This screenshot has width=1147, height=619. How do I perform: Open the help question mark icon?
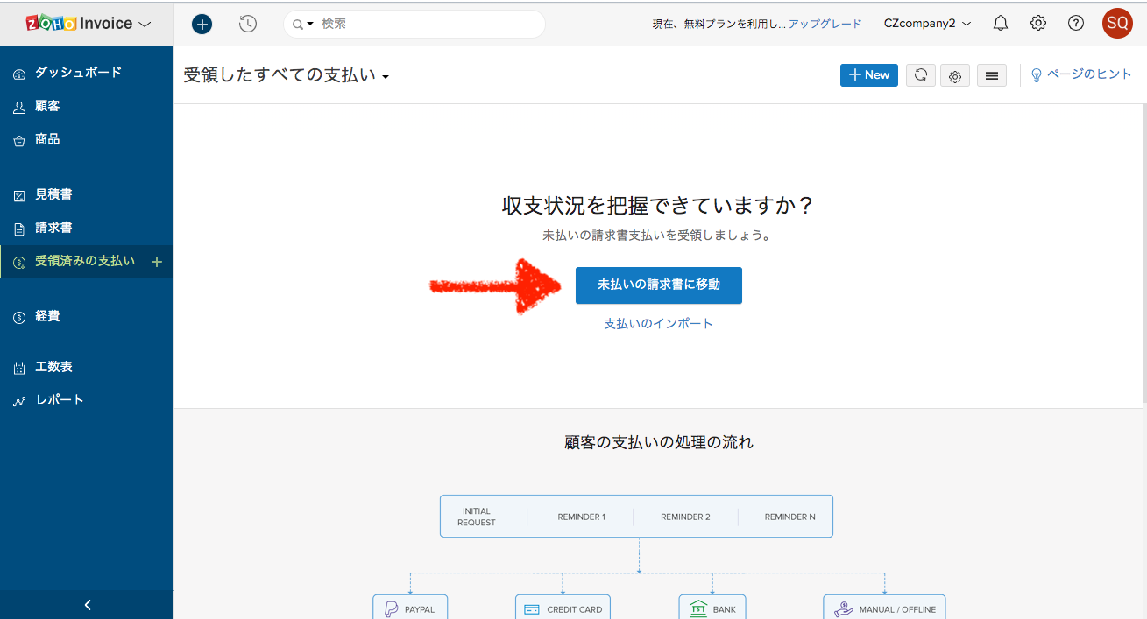coord(1076,24)
